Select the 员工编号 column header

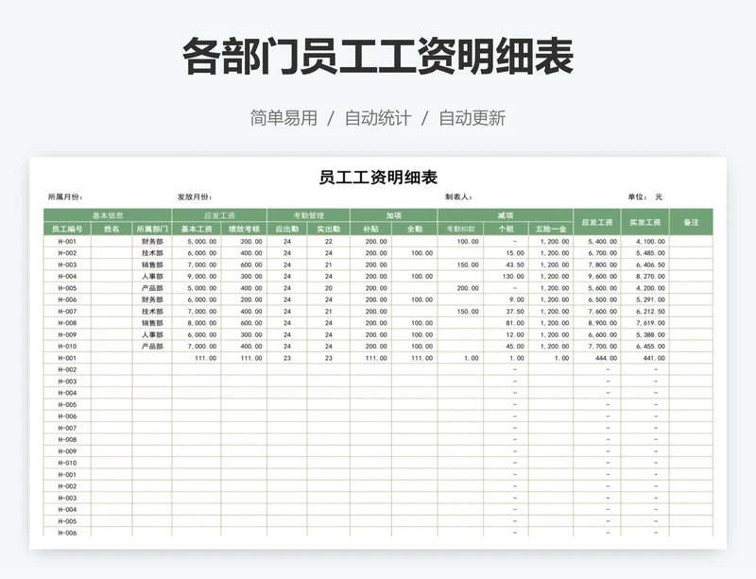click(x=67, y=229)
